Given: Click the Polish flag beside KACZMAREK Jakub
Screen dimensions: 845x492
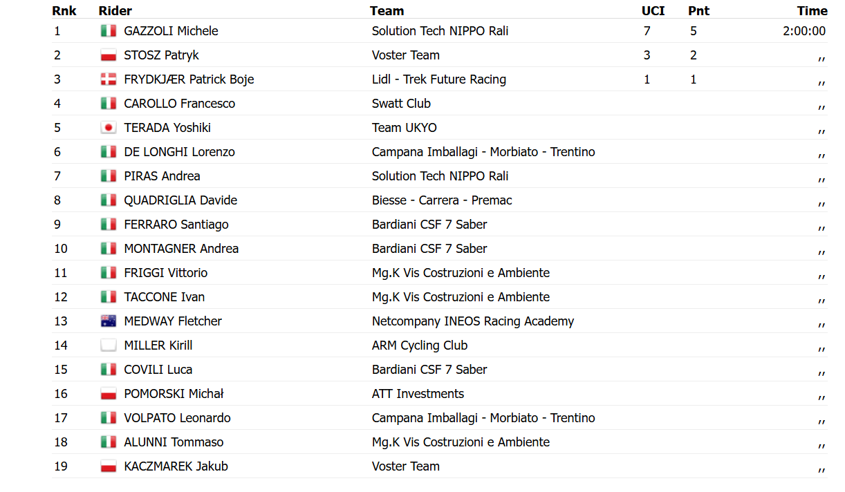Looking at the screenshot, I should click(108, 466).
